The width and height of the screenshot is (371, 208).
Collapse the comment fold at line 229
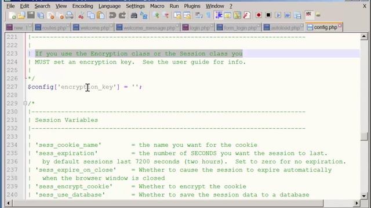pyautogui.click(x=25, y=103)
